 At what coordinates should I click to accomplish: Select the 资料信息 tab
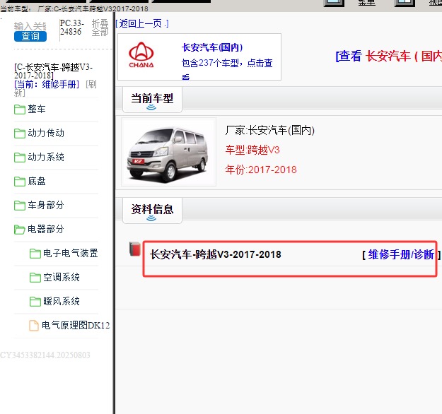click(x=152, y=211)
